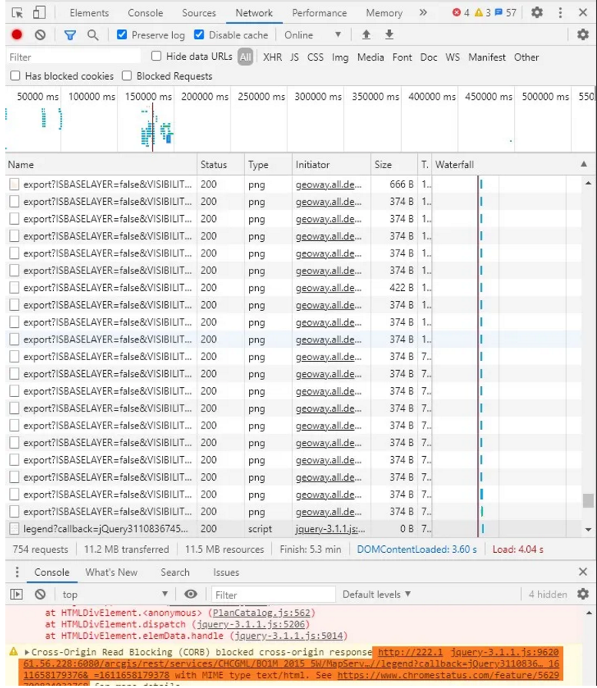Clear the network log

40,35
